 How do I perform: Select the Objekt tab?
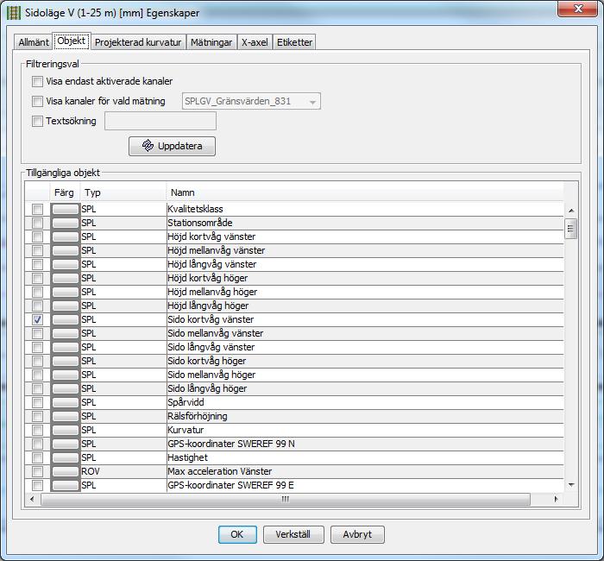72,41
